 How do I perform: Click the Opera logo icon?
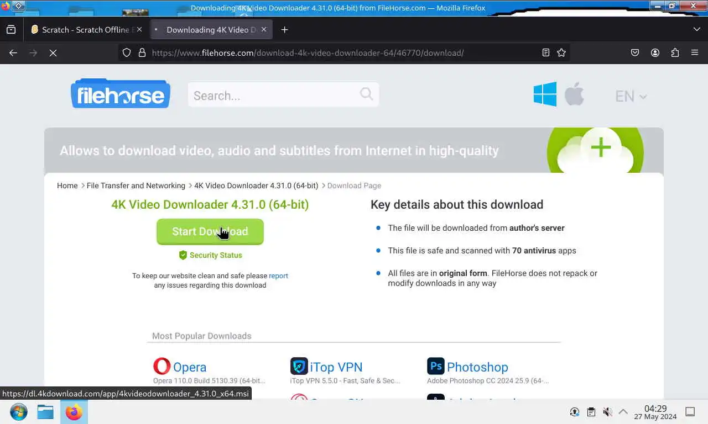coord(162,366)
